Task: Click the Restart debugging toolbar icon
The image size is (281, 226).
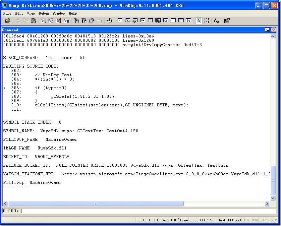Action: pyautogui.click(x=51, y=21)
